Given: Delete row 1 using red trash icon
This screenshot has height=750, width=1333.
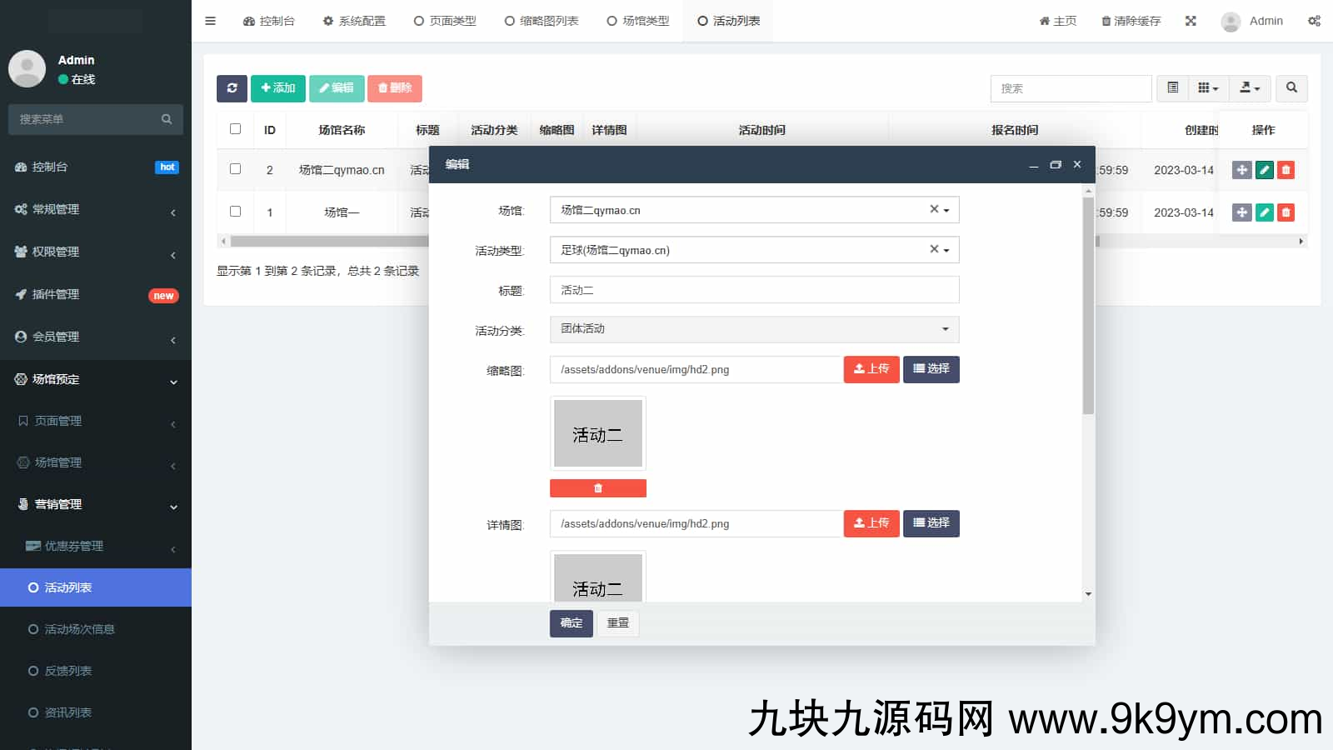Looking at the screenshot, I should coord(1286,212).
